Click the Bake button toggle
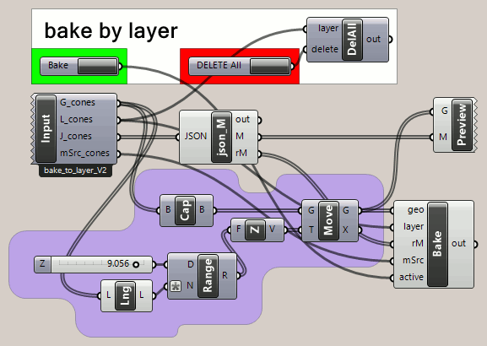Image resolution: width=487 pixels, height=346 pixels. (97, 66)
